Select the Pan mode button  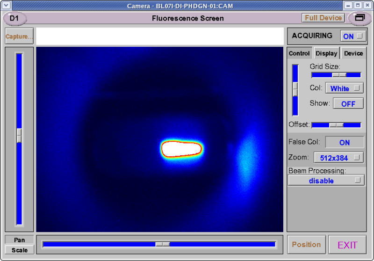[x=19, y=240]
